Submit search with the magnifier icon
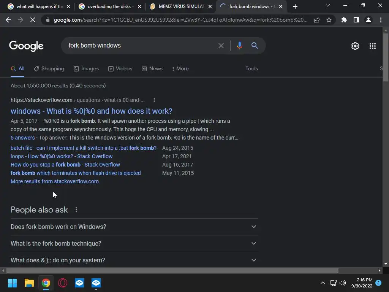Image resolution: width=389 pixels, height=292 pixels. [x=255, y=46]
